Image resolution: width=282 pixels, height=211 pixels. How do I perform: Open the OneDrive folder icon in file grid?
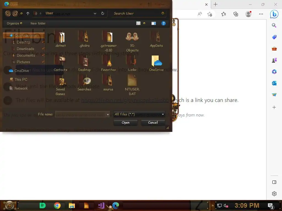coord(156,63)
